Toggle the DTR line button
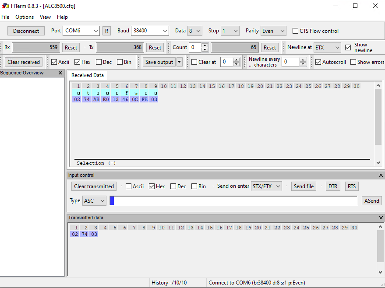The width and height of the screenshot is (385, 288). 333,186
